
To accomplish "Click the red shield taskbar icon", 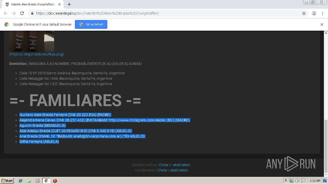I will point(55,181).
